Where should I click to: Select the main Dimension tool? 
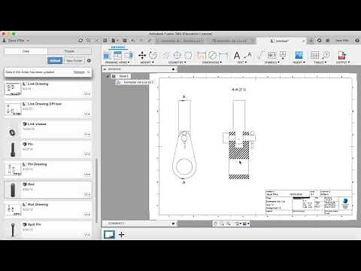coord(202,55)
